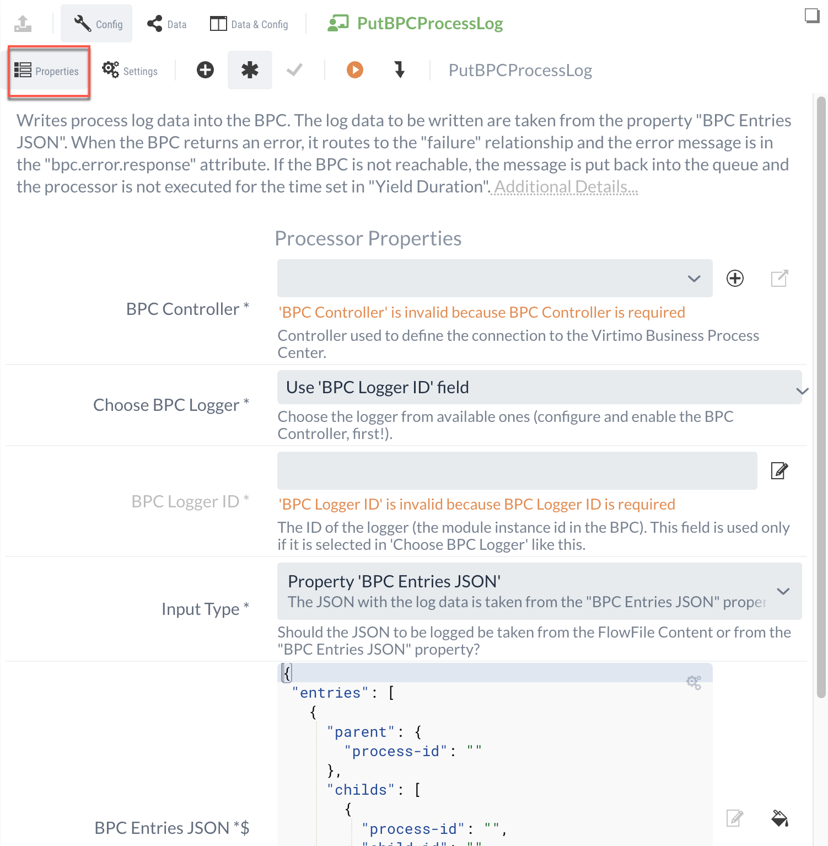Viewport: 828px width, 846px height.
Task: Open the BPC Controller dropdown
Action: (x=494, y=278)
